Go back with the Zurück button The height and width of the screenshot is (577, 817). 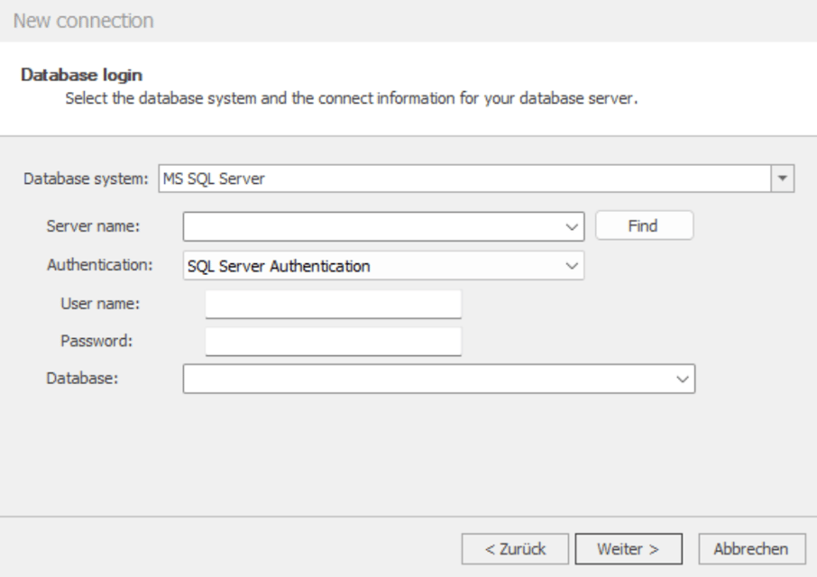point(515,549)
